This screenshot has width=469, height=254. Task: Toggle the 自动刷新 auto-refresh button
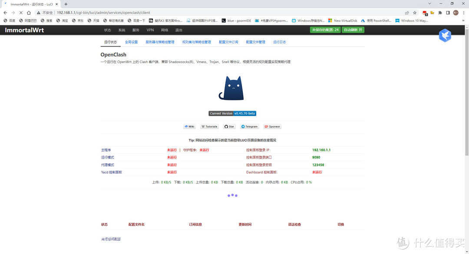pos(353,30)
